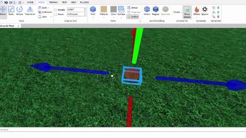Click the Ungroup button
This screenshot has width=246, height=138.
click(x=134, y=12)
